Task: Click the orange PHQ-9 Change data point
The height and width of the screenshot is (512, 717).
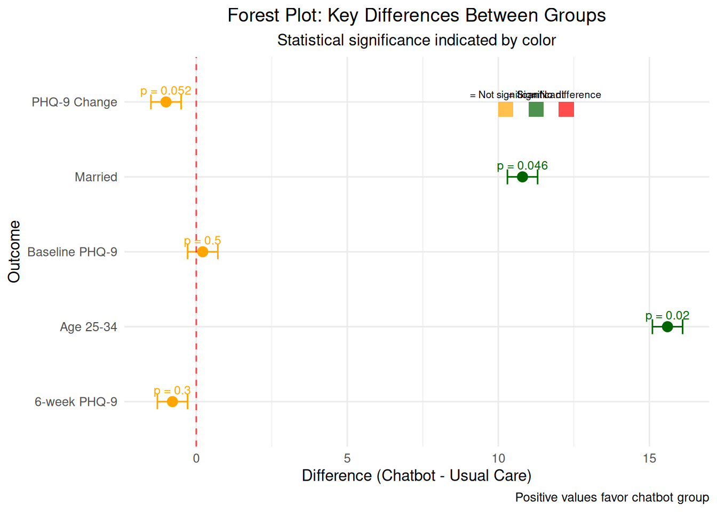Action: tap(166, 102)
